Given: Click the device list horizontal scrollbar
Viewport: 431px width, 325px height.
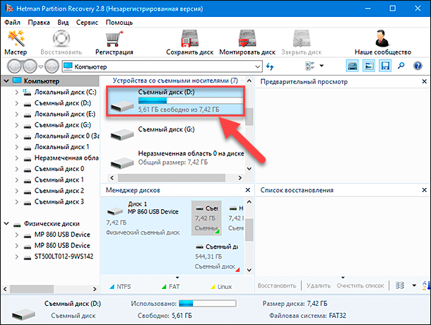Looking at the screenshot, I should tap(172, 178).
